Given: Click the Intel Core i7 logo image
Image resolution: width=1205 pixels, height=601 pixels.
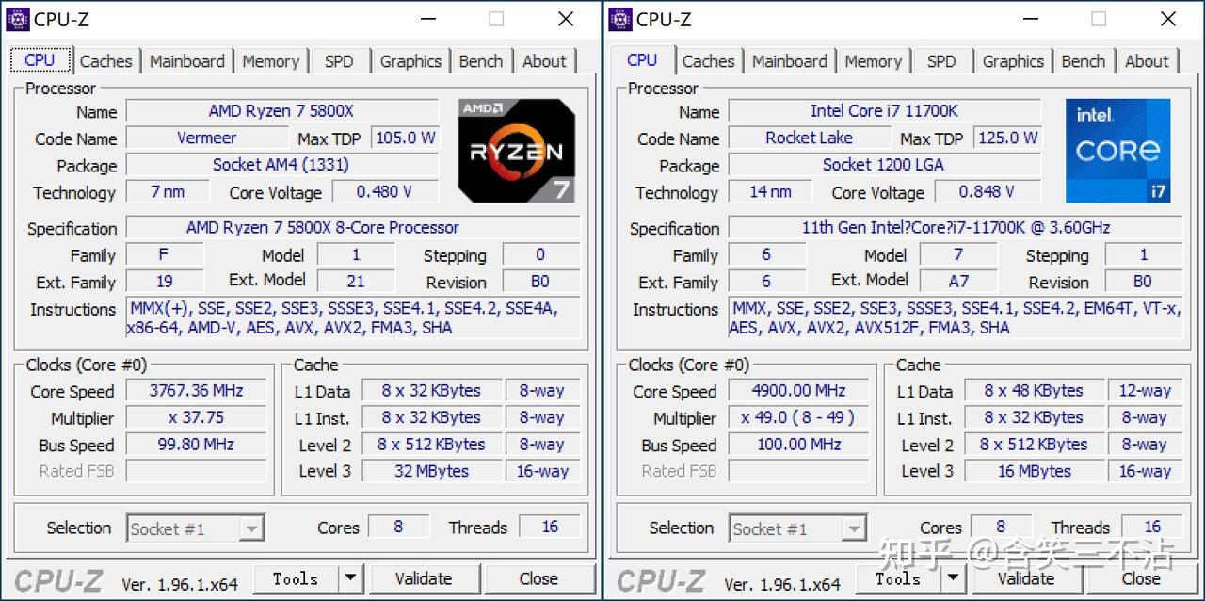Looking at the screenshot, I should pyautogui.click(x=1118, y=151).
